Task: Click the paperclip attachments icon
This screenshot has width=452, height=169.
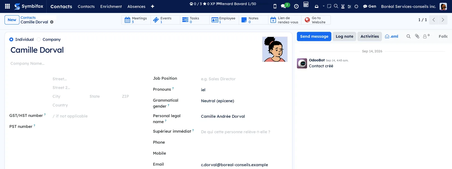Action: (x=417, y=36)
